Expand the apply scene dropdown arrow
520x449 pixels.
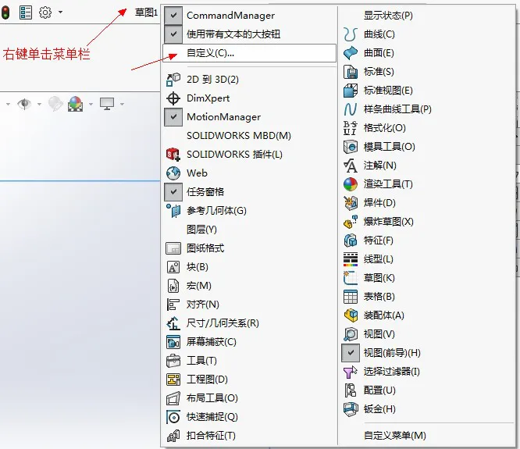(91, 104)
